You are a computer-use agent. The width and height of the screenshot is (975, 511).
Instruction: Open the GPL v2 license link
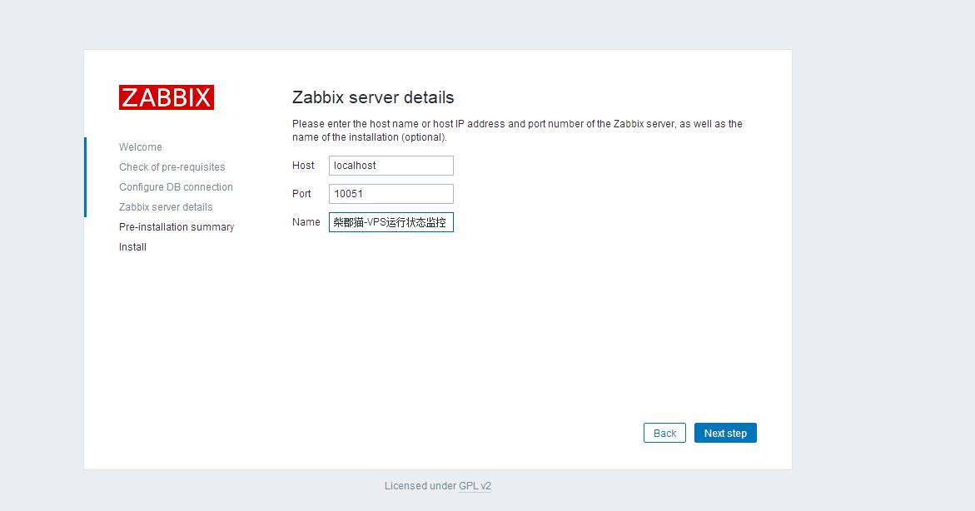[x=475, y=486]
